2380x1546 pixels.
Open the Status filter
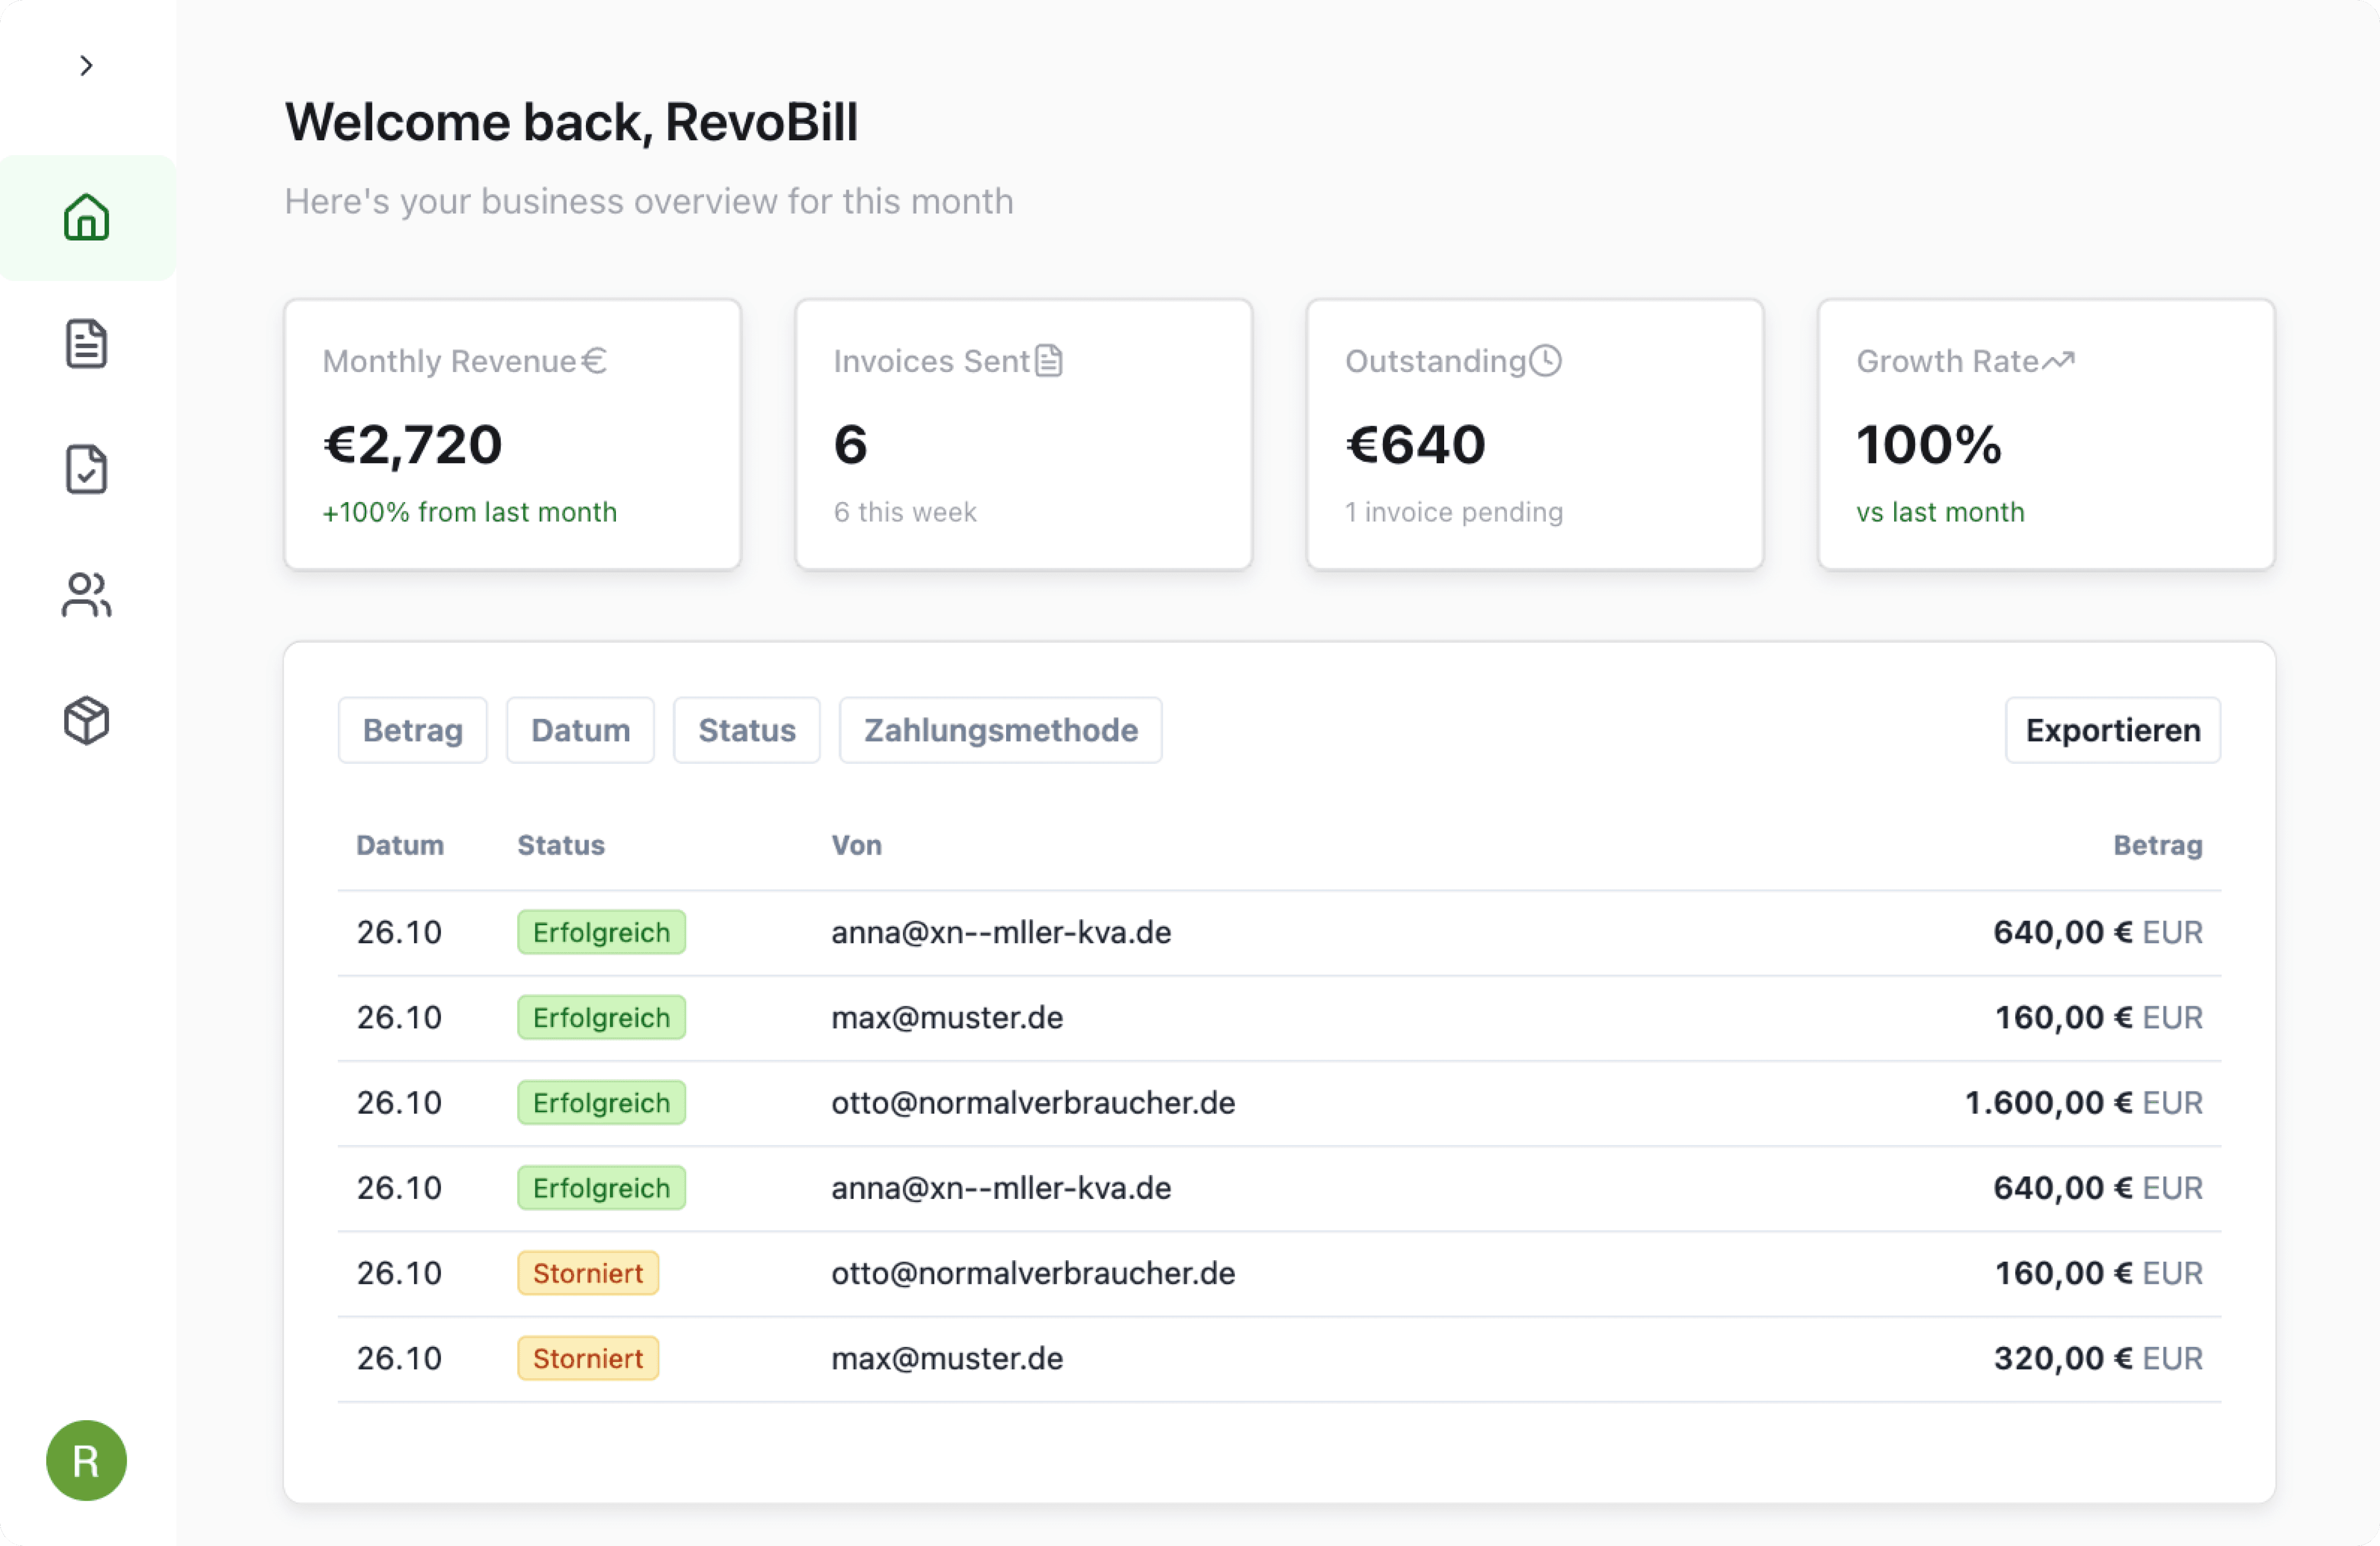747,730
